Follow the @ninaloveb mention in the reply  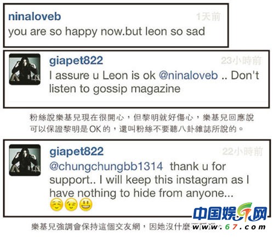188,75
